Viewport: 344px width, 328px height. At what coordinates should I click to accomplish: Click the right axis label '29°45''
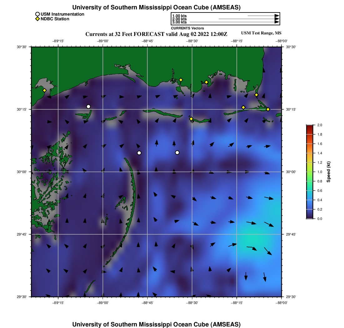[x=291, y=235]
